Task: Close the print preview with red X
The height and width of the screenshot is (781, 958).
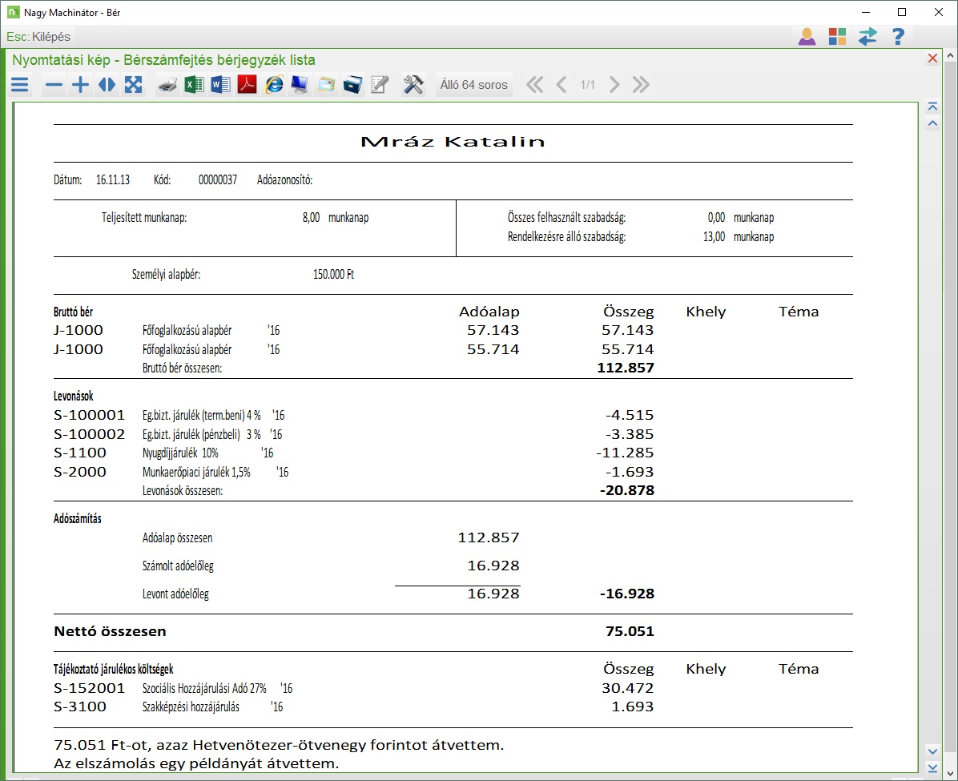Action: pyautogui.click(x=932, y=58)
